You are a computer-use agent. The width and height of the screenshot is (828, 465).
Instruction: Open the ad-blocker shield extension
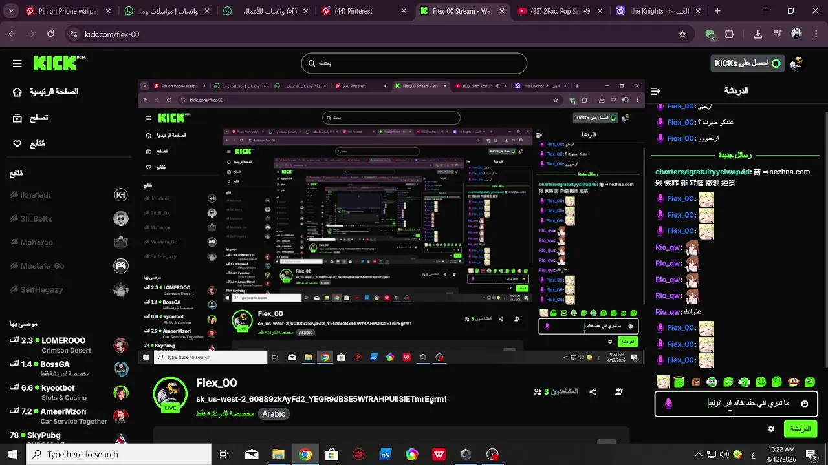pos(710,34)
